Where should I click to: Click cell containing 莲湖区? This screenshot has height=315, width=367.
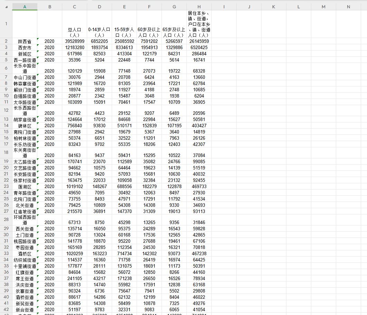point(25,186)
